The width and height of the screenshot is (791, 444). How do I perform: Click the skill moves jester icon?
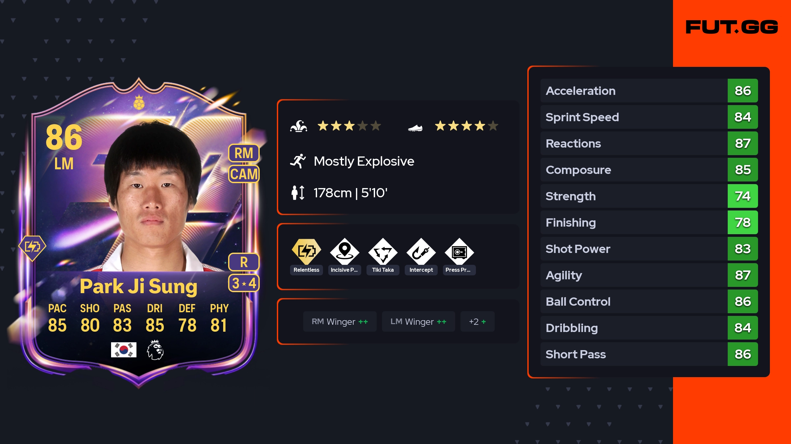tap(299, 126)
